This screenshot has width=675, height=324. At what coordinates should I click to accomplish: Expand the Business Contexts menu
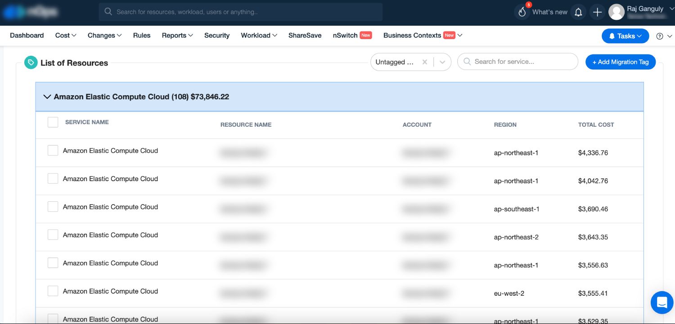(x=423, y=36)
